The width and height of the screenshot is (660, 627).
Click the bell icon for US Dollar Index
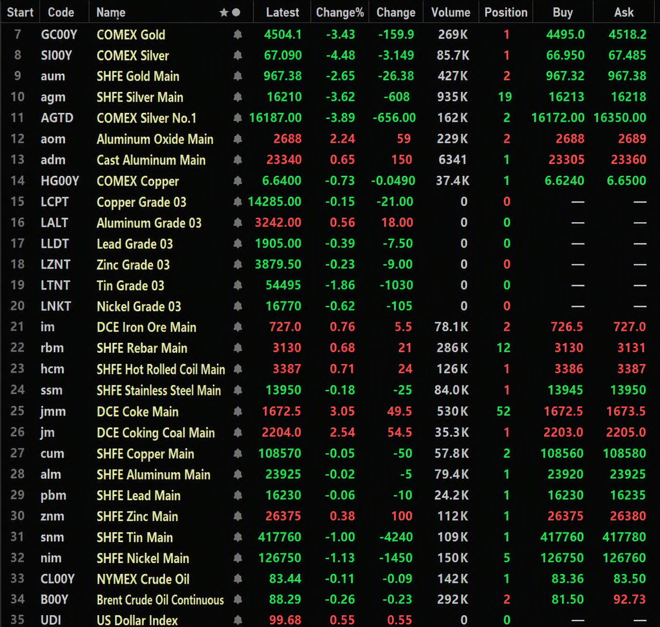[x=237, y=620]
